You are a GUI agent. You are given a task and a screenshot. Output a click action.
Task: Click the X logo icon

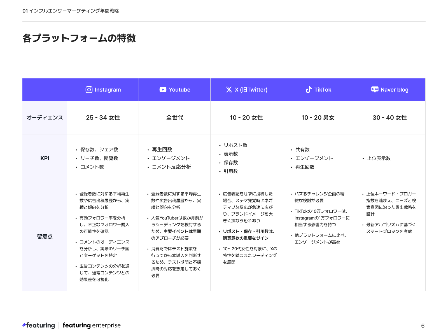pos(229,90)
